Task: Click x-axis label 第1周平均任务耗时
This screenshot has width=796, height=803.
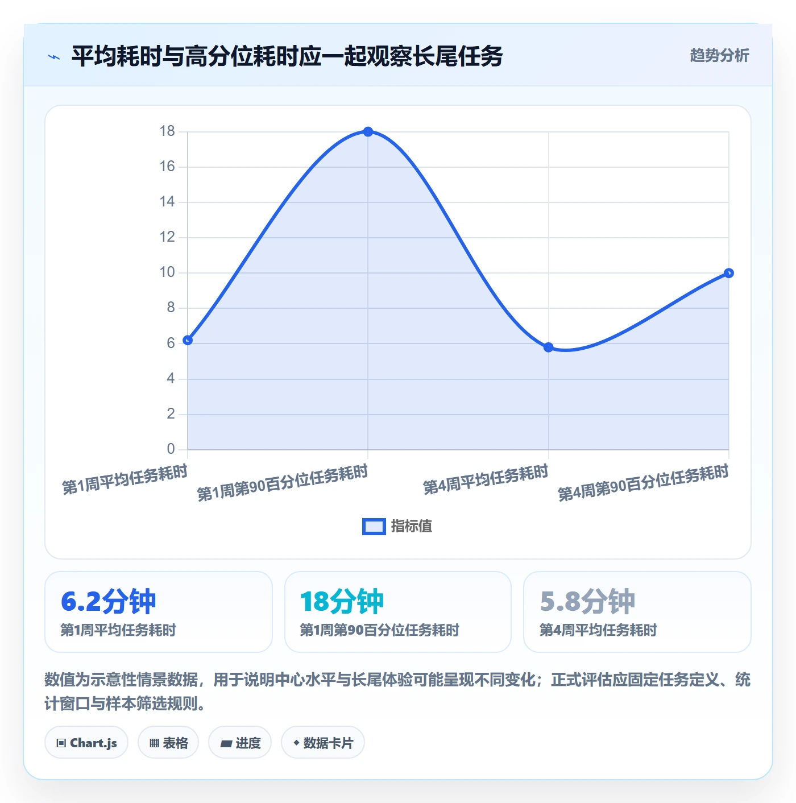Action: (125, 479)
